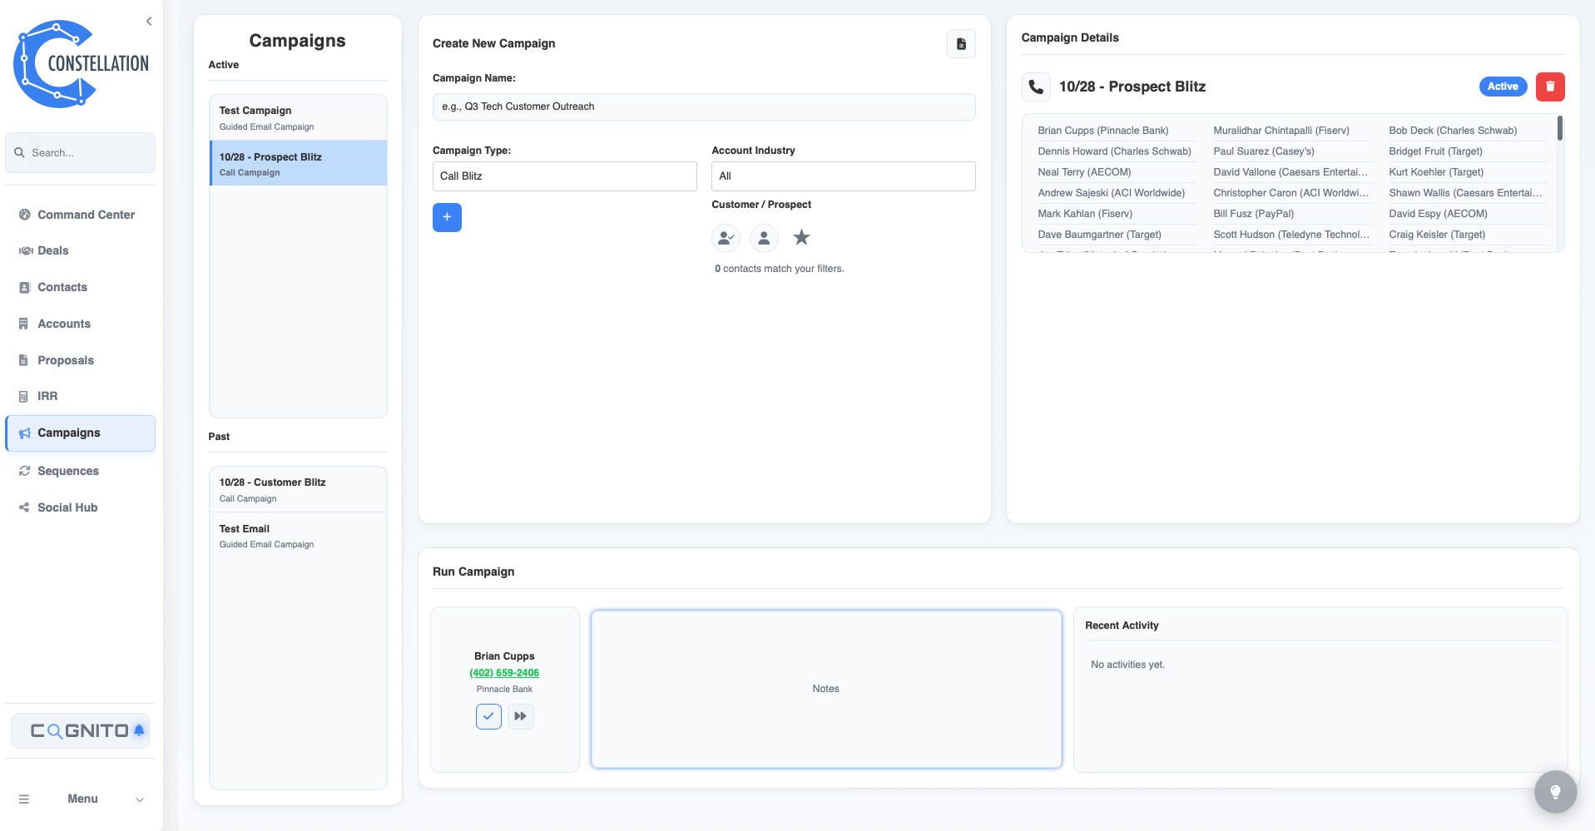Toggle the customer filter person-check icon

(x=726, y=238)
